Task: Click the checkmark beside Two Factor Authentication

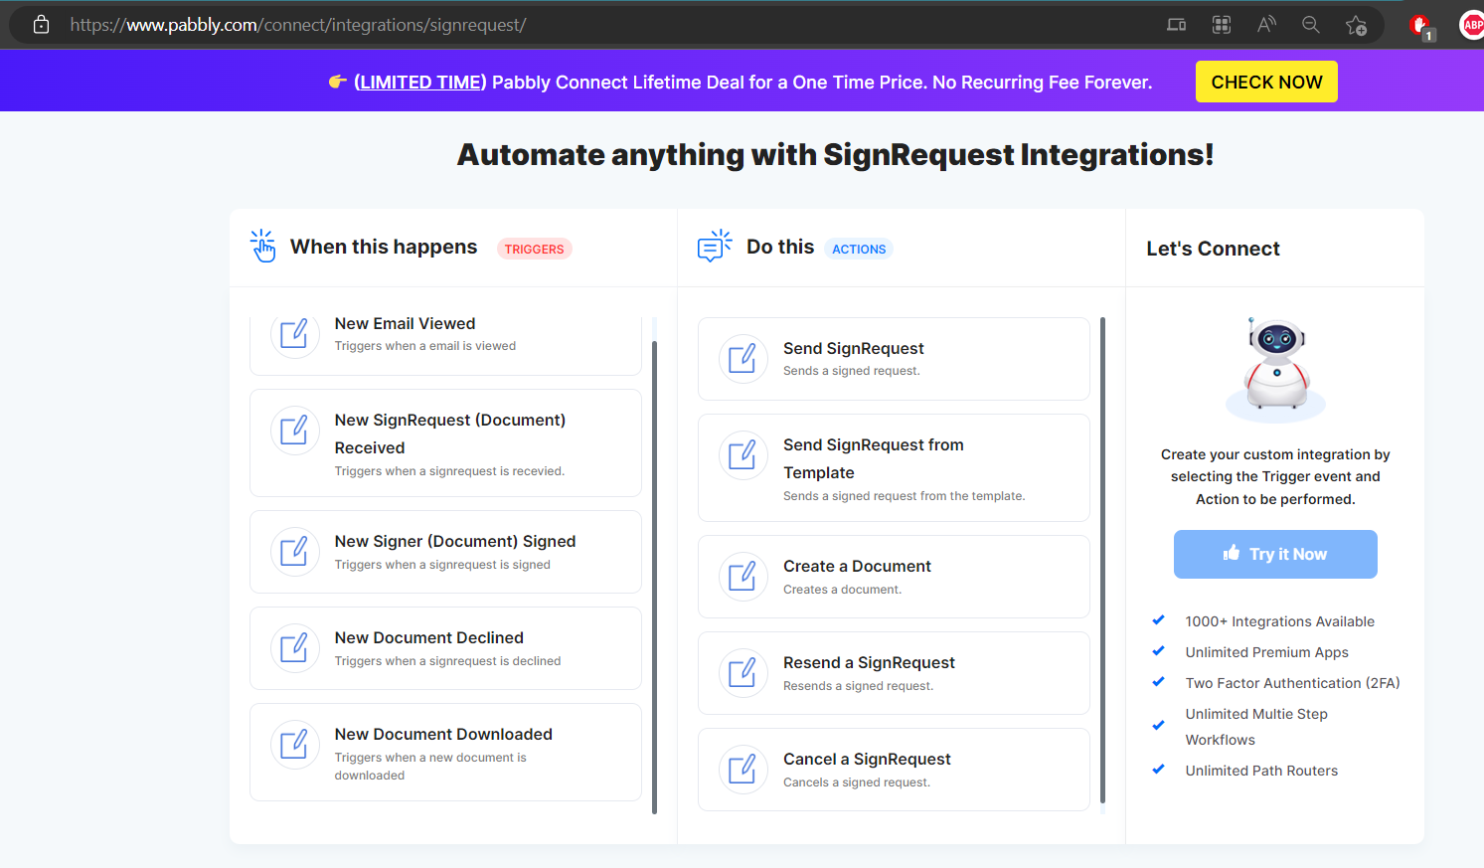Action: [x=1158, y=682]
